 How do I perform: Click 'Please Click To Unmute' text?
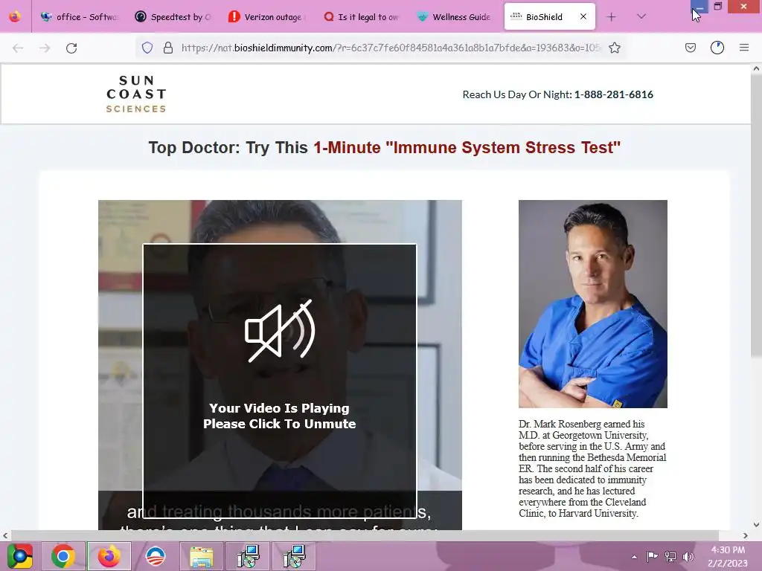(x=280, y=424)
